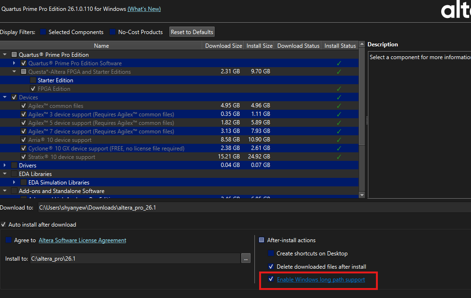The height and width of the screenshot is (298, 471).
Task: Uncheck Enable Windows long path support
Action: pyautogui.click(x=271, y=279)
